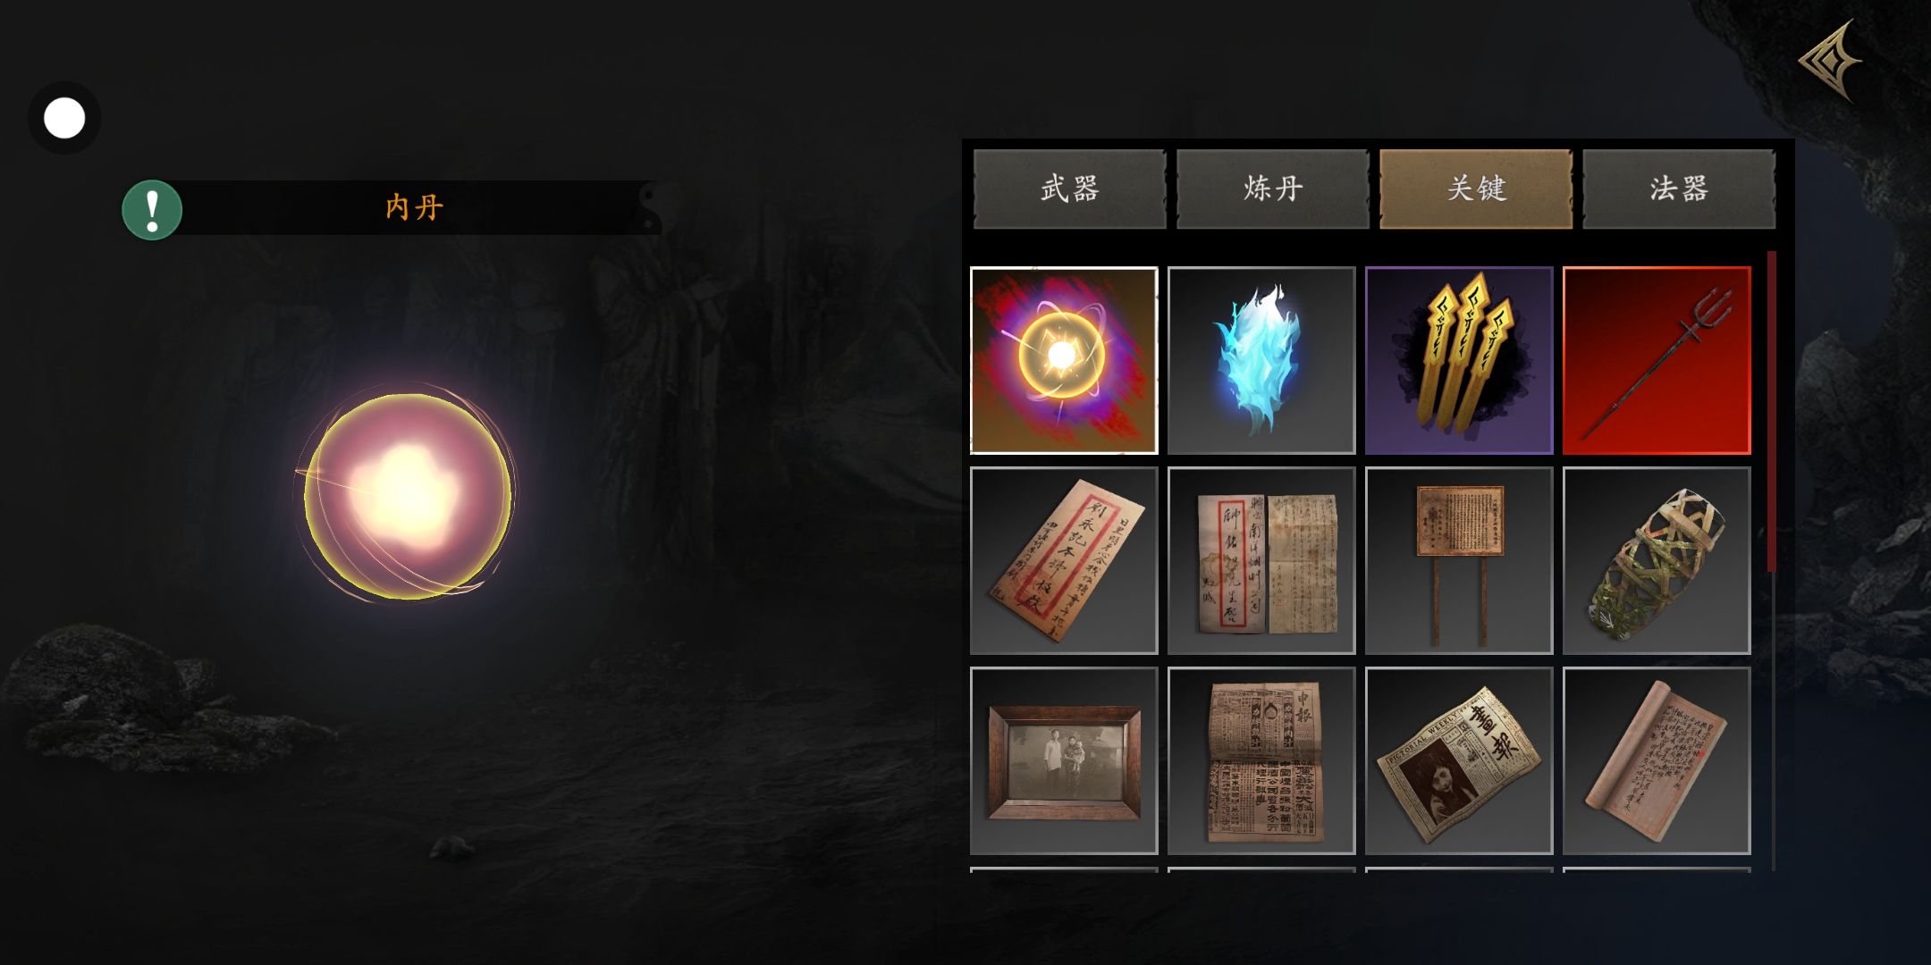Screen dimensions: 1931x965
Task: Tap the green exclamation info button
Action: point(152,210)
